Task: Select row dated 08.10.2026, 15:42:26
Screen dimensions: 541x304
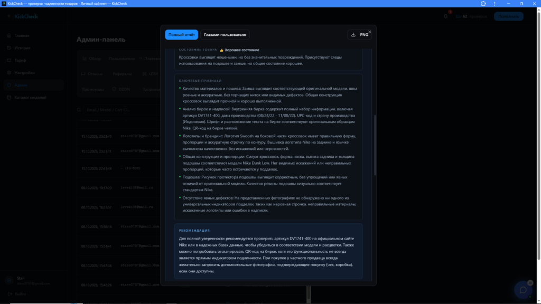Action: tap(118, 284)
